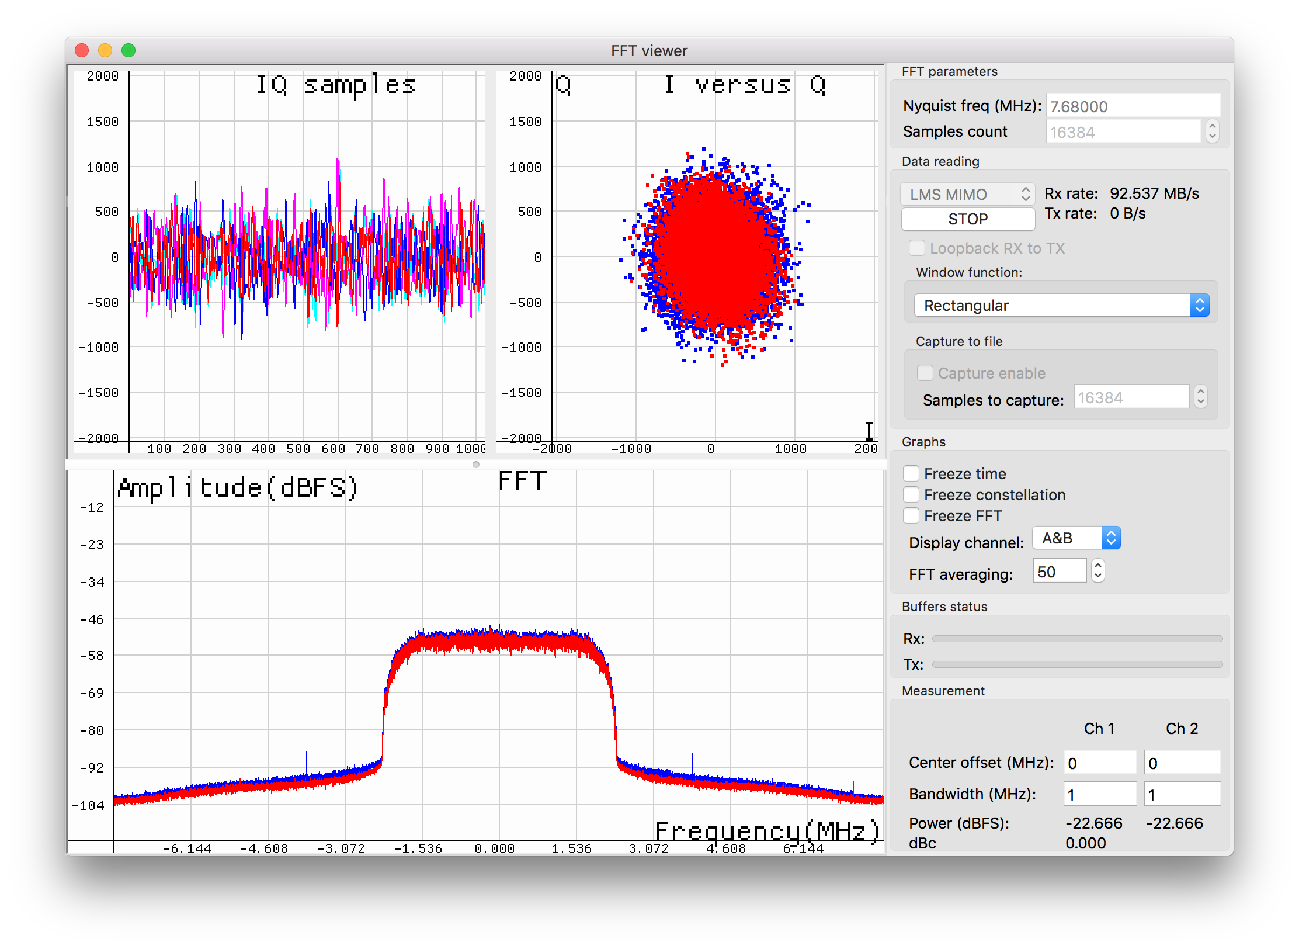This screenshot has width=1299, height=949.
Task: Click Ch 1 Center offset field
Action: 1100,763
